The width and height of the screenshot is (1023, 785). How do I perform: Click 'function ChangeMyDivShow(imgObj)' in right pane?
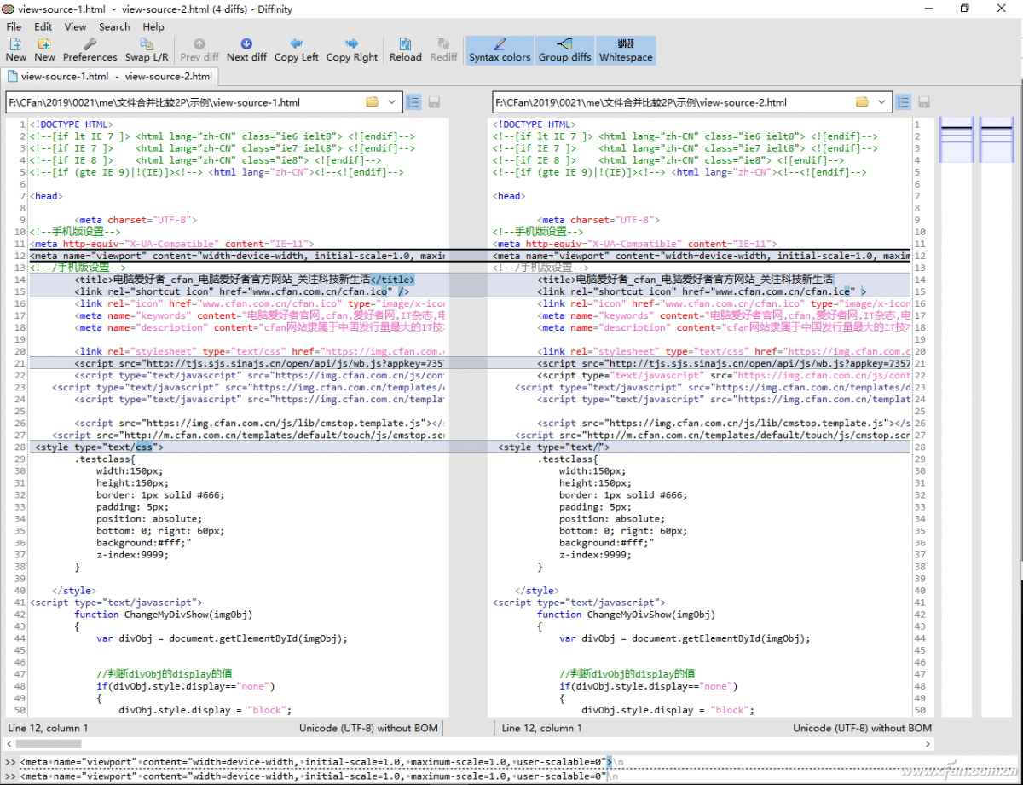pyautogui.click(x=627, y=614)
